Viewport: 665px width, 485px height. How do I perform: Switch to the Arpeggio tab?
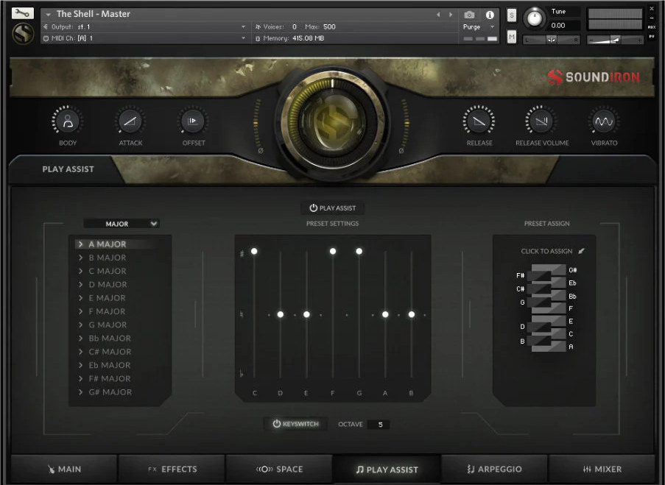pos(494,469)
